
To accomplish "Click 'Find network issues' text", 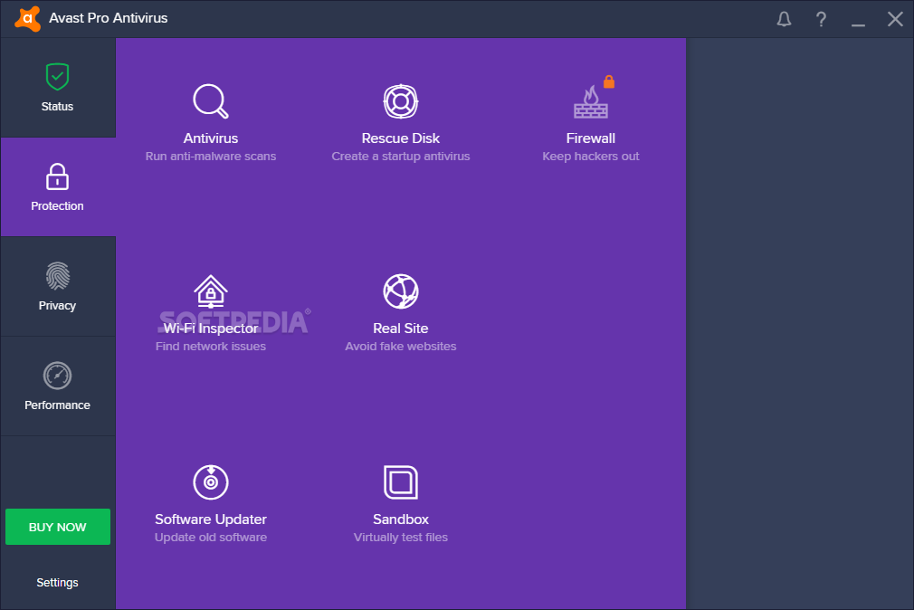I will tap(211, 347).
